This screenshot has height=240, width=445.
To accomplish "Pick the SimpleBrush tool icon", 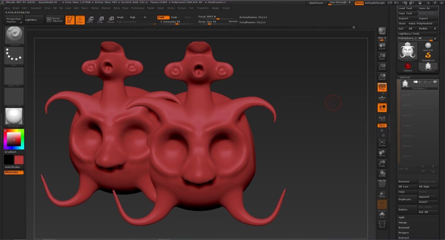I will click(428, 56).
